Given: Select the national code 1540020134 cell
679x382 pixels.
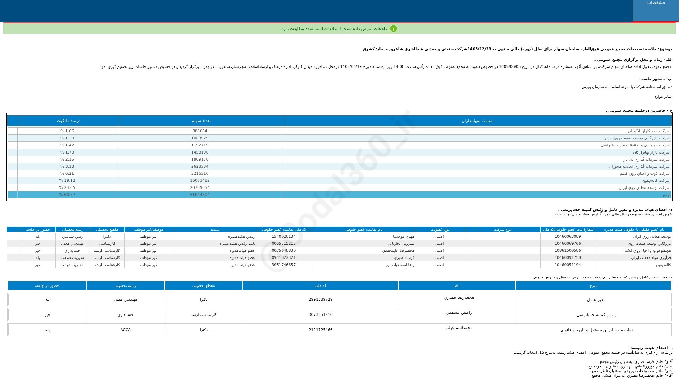Looking at the screenshot, I should click(284, 236).
